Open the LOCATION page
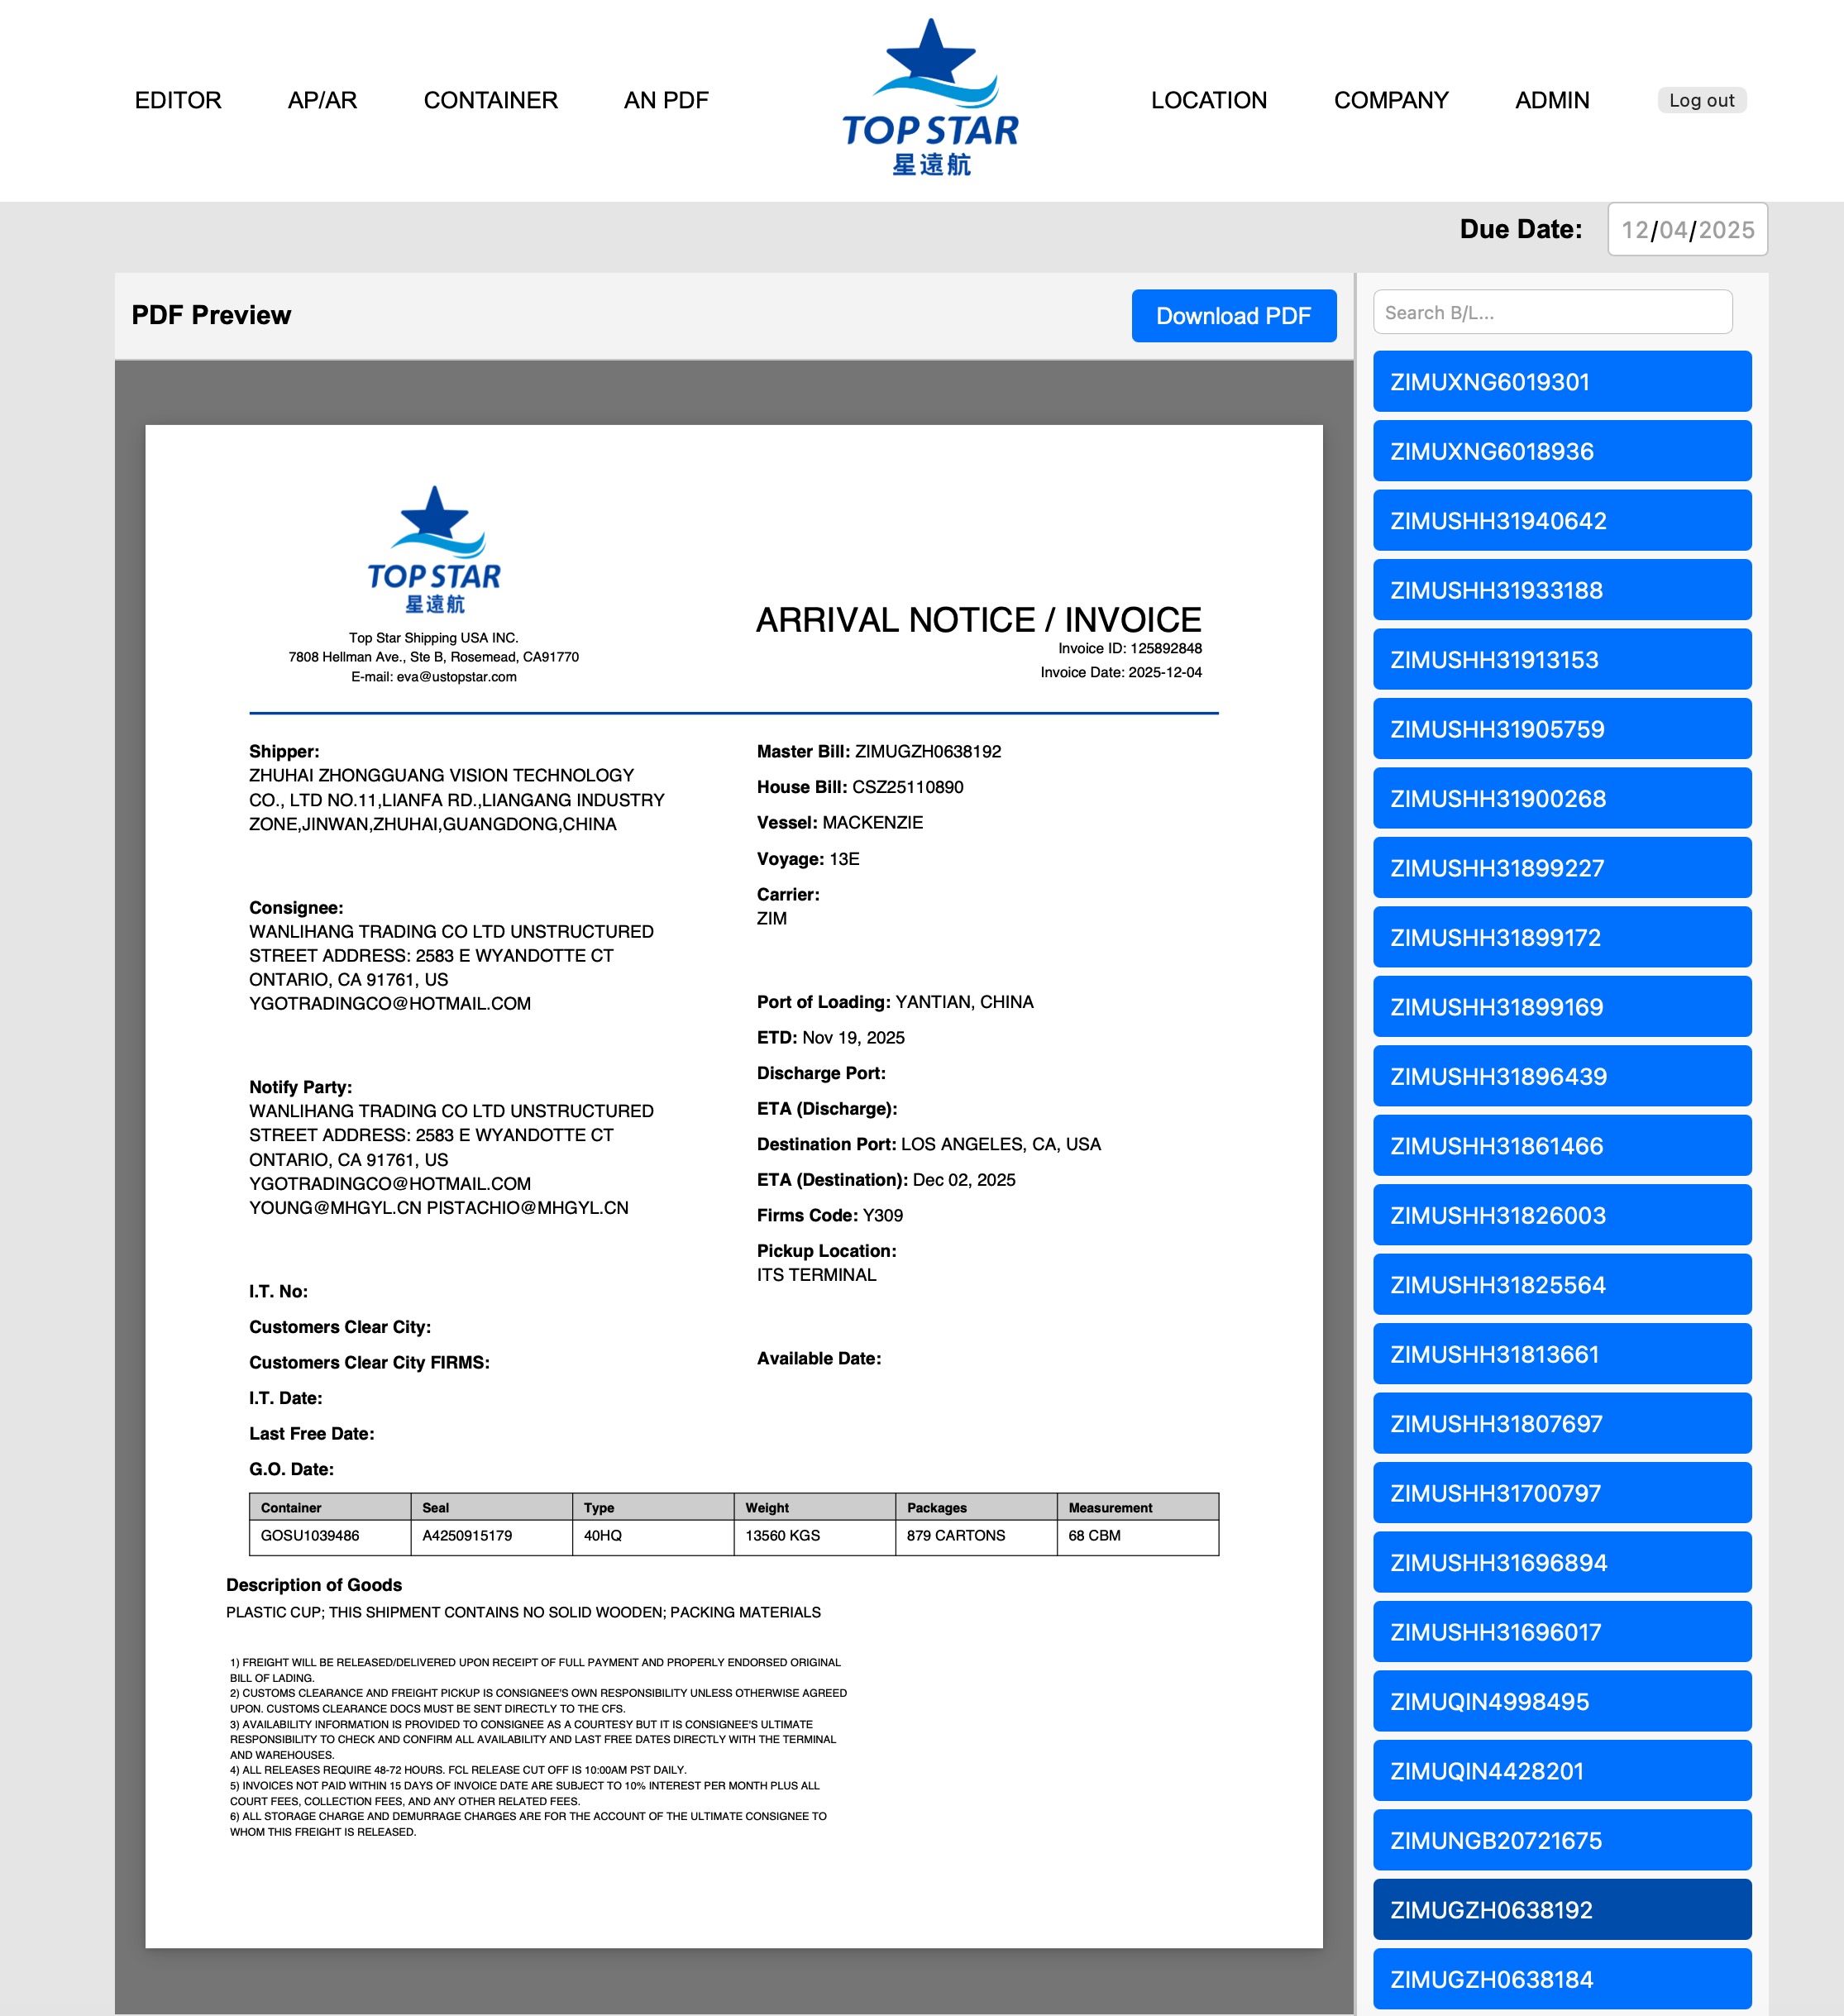This screenshot has width=1844, height=2016. (x=1208, y=100)
